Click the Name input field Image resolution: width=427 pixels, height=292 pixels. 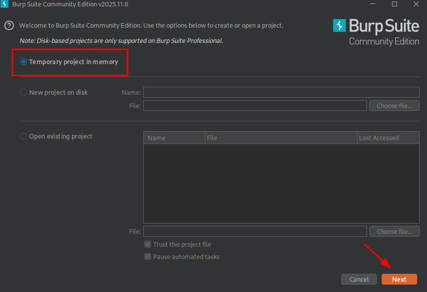coord(281,92)
